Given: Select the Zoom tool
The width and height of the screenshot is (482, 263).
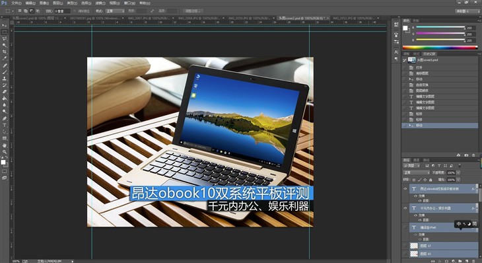Looking at the screenshot, I should [x=5, y=151].
